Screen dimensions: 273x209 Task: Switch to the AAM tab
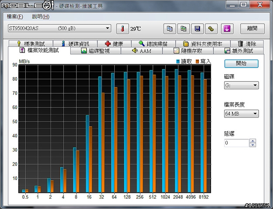pos(142,51)
